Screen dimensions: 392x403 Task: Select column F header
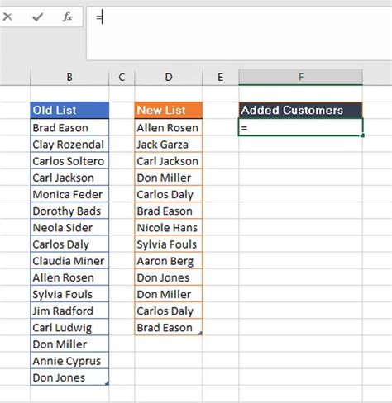(300, 77)
